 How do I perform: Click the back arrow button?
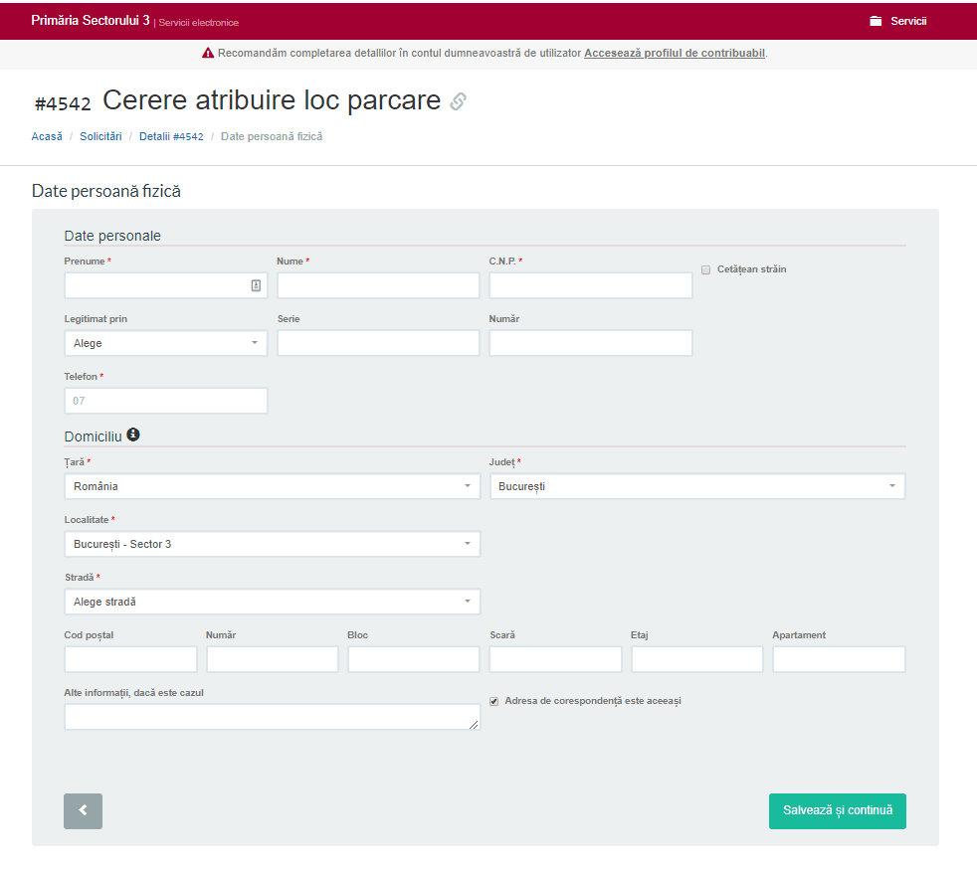tap(83, 810)
